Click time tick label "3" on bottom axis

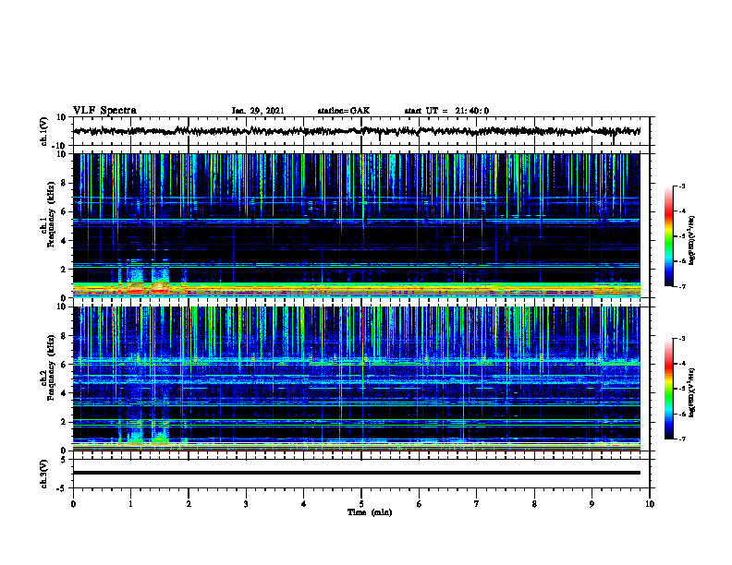[x=246, y=504]
